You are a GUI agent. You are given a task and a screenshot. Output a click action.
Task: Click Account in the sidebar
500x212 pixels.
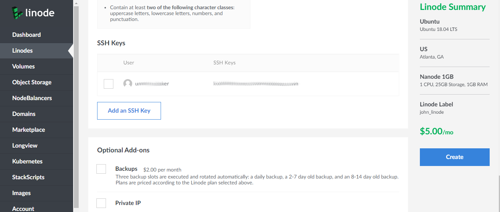pyautogui.click(x=23, y=209)
